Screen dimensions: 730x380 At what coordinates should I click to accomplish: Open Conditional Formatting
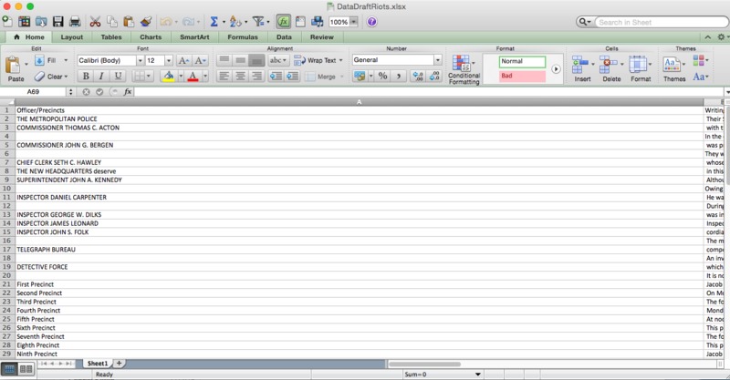click(464, 69)
